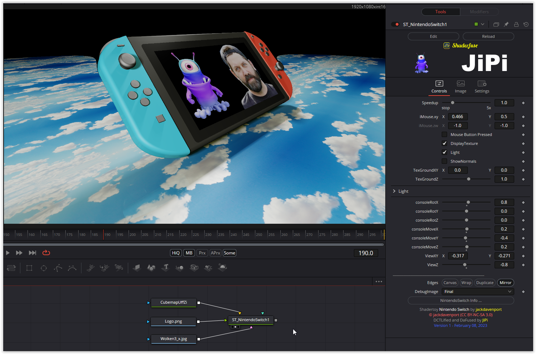536x354 pixels.
Task: Switch to the Tools tab
Action: [x=441, y=12]
